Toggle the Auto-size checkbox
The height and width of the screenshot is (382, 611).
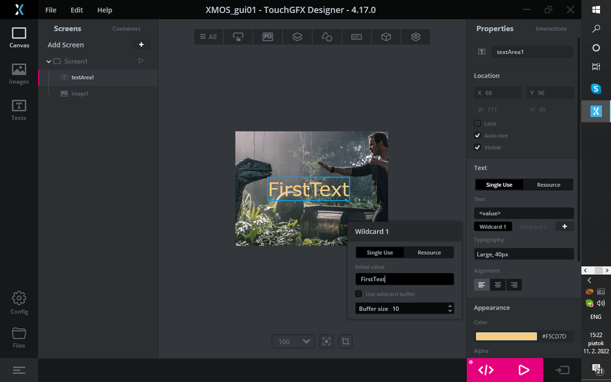point(478,135)
